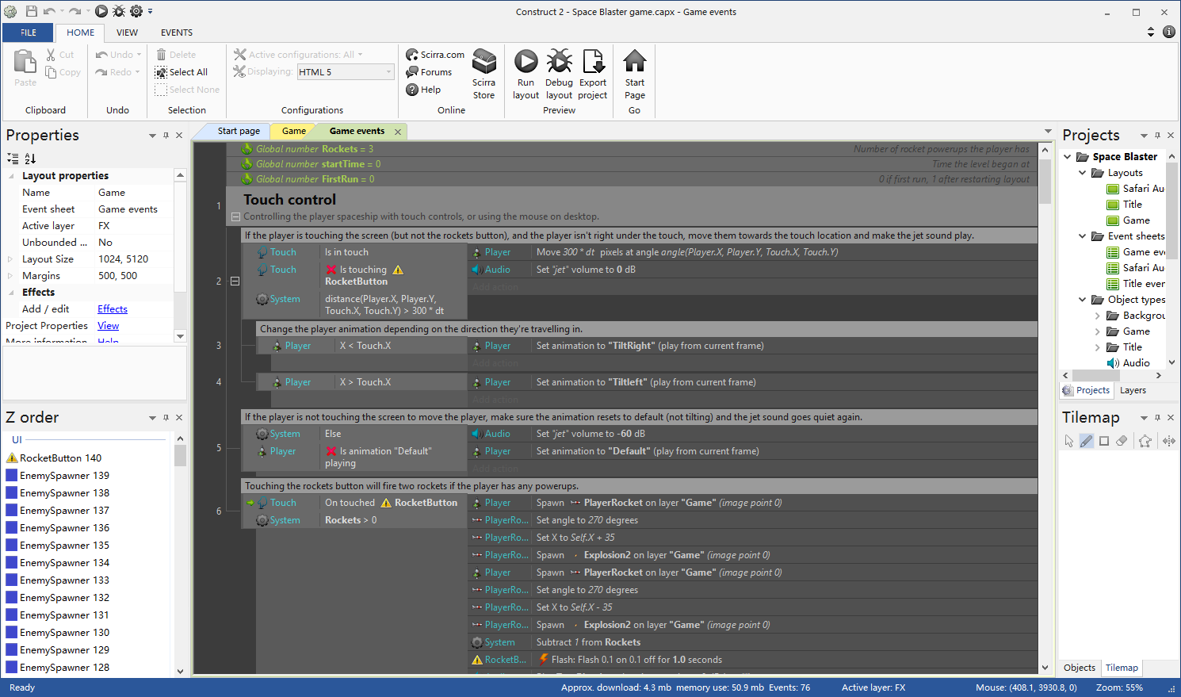Click the Save icon in the title bar
The height and width of the screenshot is (697, 1181).
32,11
